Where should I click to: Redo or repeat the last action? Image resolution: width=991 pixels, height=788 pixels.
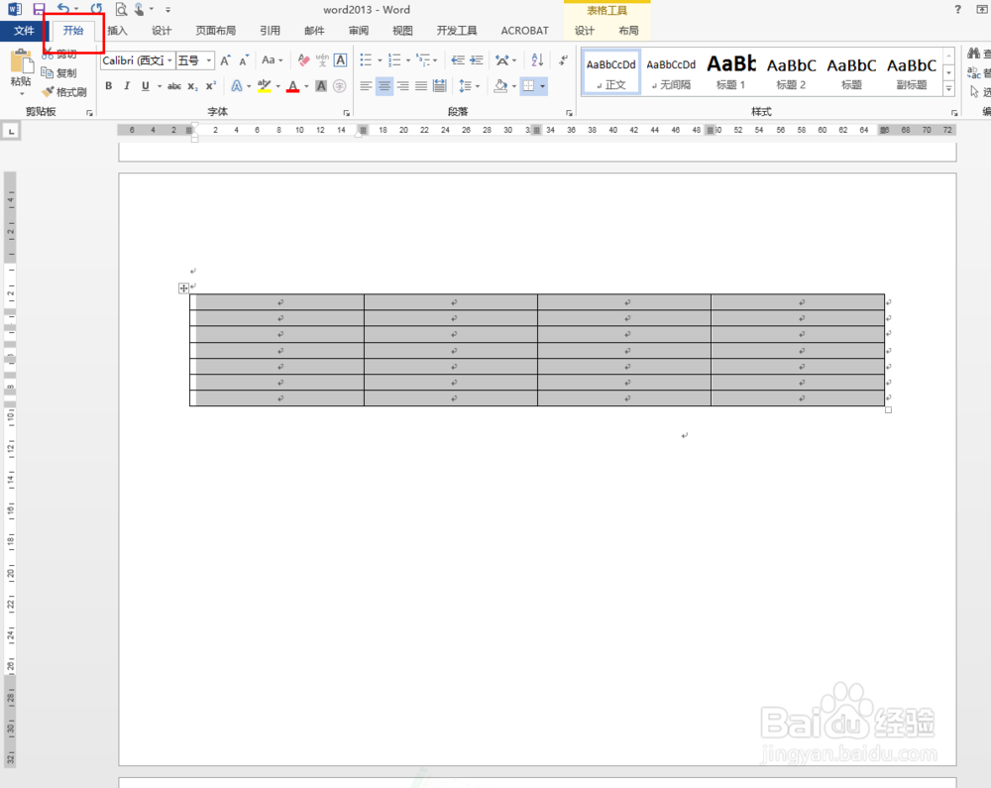pos(96,9)
